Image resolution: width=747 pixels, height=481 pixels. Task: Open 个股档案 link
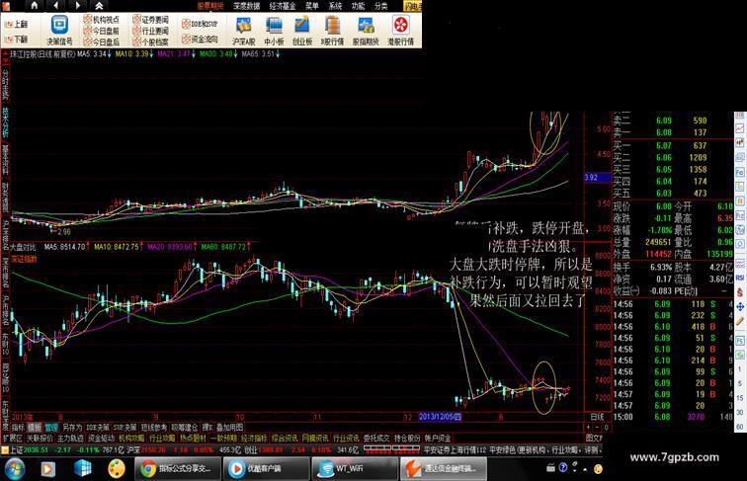[151, 41]
